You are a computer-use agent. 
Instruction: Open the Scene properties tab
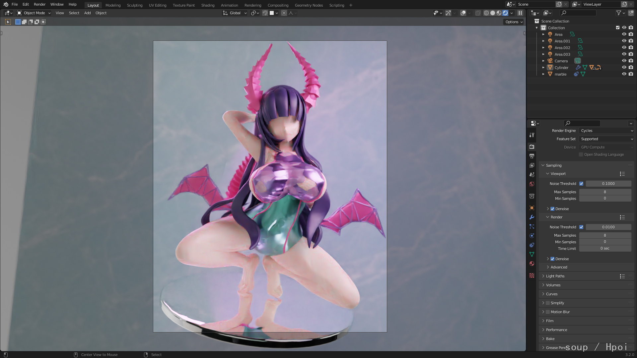pos(532,174)
